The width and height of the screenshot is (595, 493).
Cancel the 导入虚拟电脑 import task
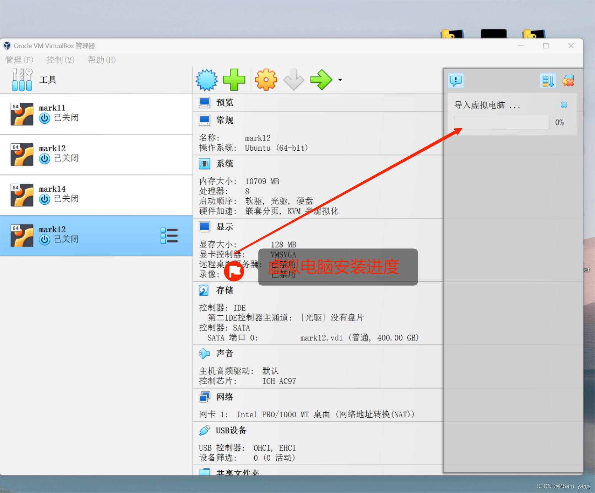[564, 105]
